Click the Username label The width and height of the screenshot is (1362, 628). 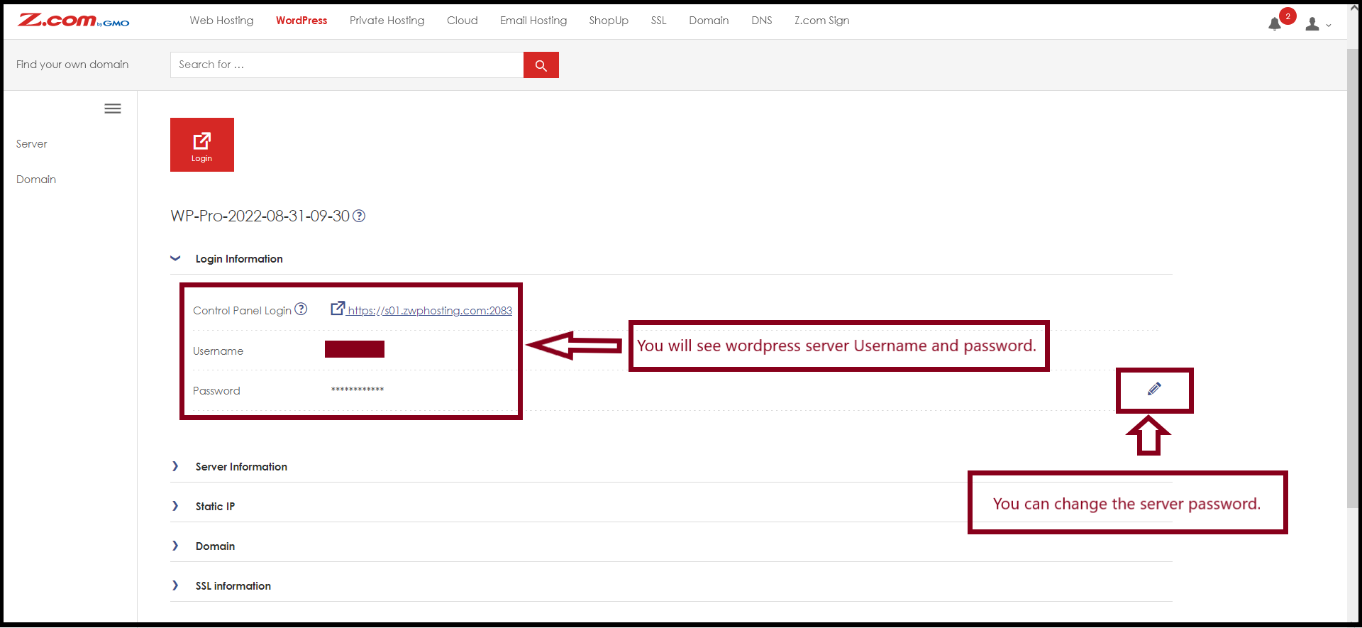(218, 351)
